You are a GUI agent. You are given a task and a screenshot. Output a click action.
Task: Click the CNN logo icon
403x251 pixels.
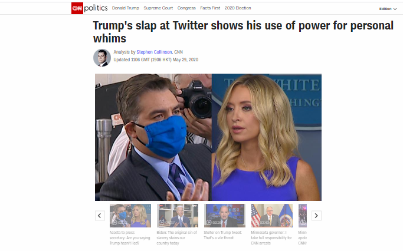(77, 8)
